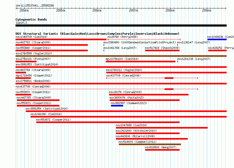Select nsv553872 (Cooper2011) label

click(53, 120)
